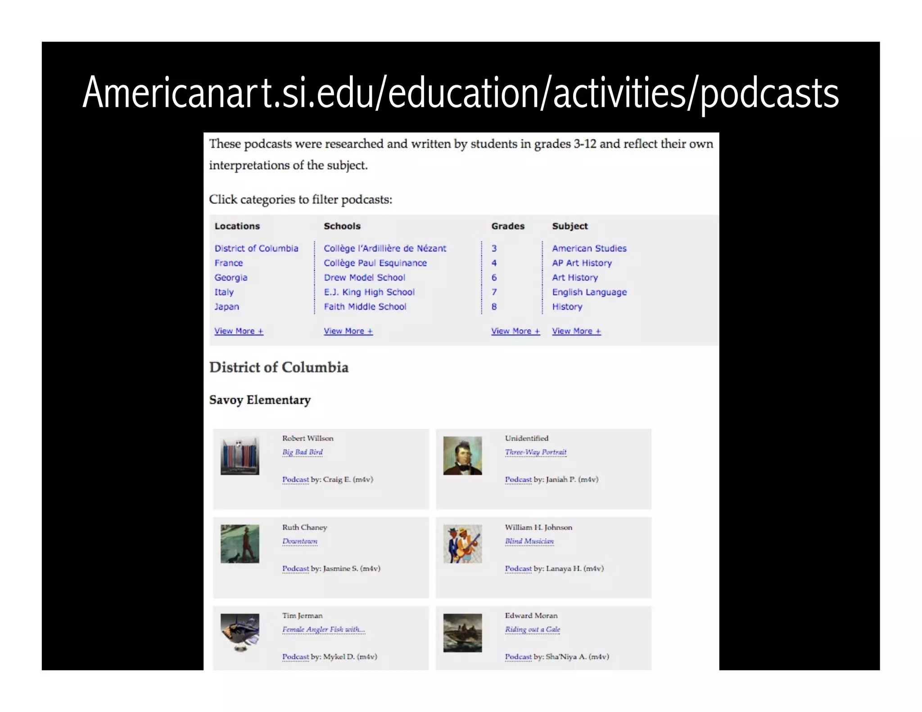The width and height of the screenshot is (922, 712).
Task: Play Podcast by Craig E.
Action: click(295, 480)
